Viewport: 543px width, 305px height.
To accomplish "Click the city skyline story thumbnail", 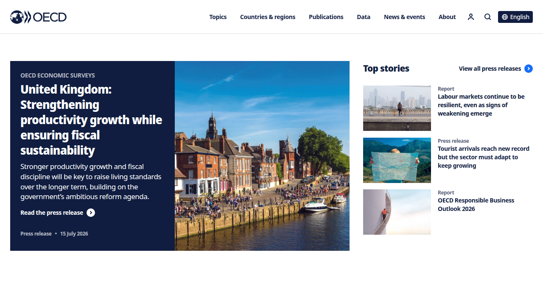I will (x=397, y=108).
